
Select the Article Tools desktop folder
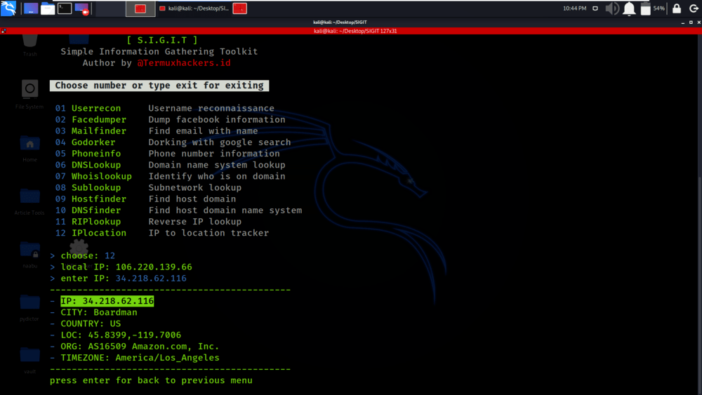[29, 201]
